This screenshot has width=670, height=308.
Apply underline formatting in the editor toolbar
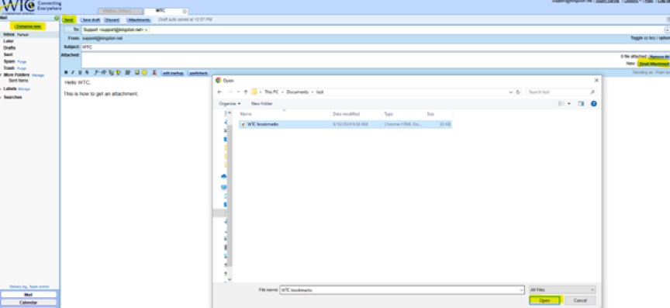80,73
